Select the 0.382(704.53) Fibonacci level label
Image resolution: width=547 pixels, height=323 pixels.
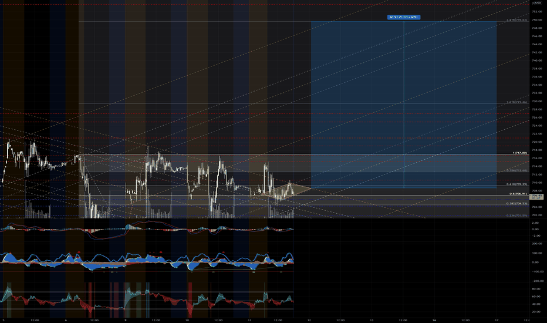click(x=516, y=203)
